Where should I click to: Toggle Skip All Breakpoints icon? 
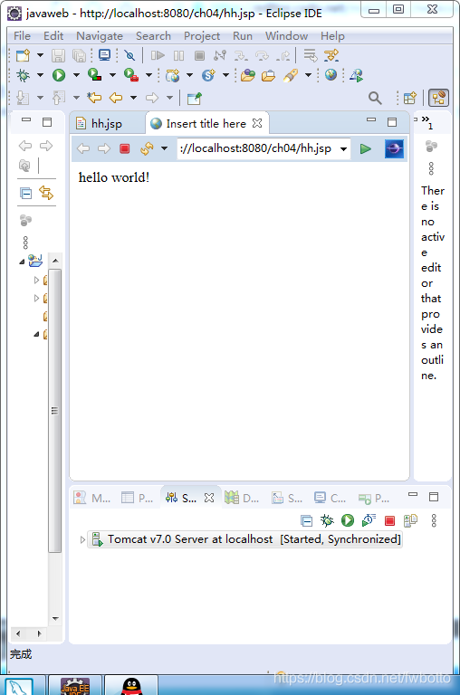coord(129,55)
